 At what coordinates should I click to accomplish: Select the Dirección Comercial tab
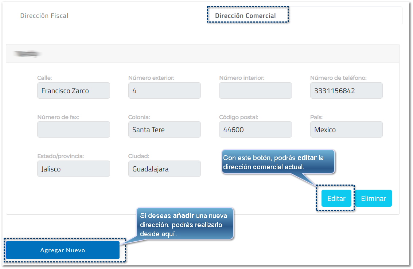[245, 16]
